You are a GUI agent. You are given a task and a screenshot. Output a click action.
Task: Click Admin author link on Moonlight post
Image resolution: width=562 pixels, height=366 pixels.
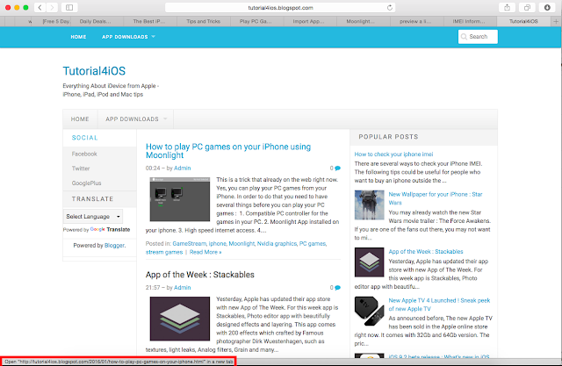click(x=183, y=168)
